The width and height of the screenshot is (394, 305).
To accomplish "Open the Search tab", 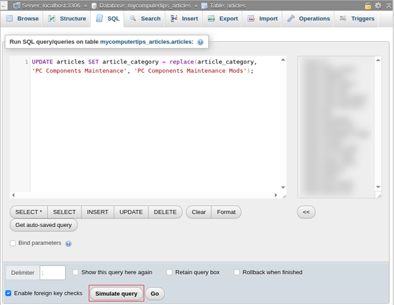I will [144, 18].
